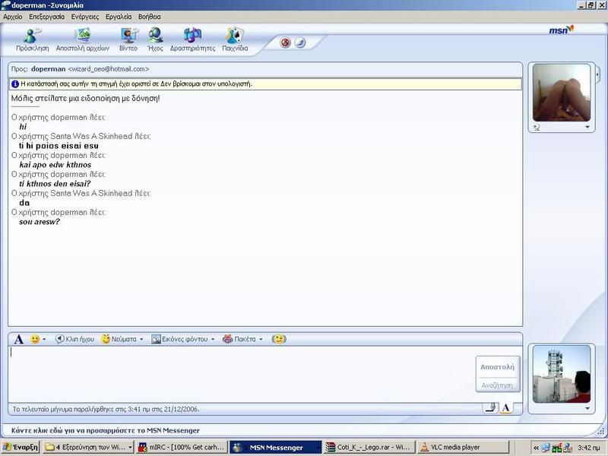Switch to VLC media player in taskbar
The image size is (608, 456).
point(463,447)
